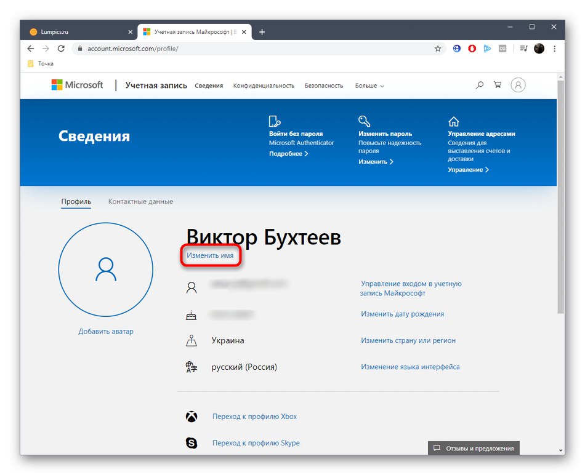
Task: Click the Управление addresses link
Action: point(468,170)
